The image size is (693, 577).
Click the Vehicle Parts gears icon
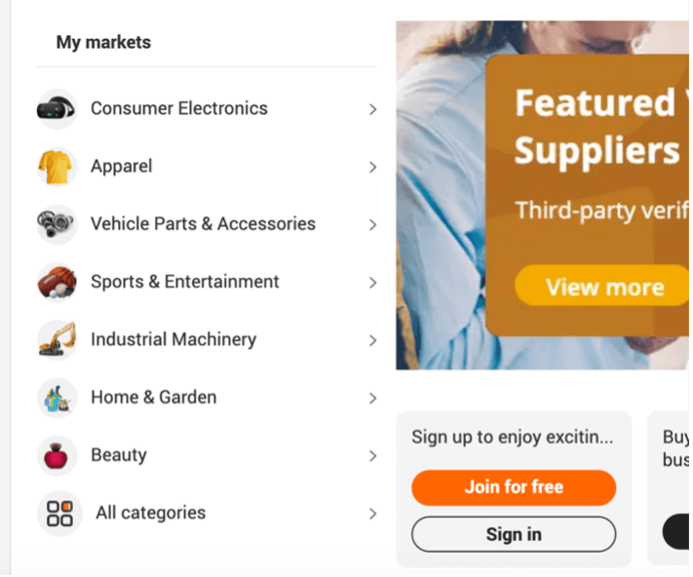(x=57, y=224)
